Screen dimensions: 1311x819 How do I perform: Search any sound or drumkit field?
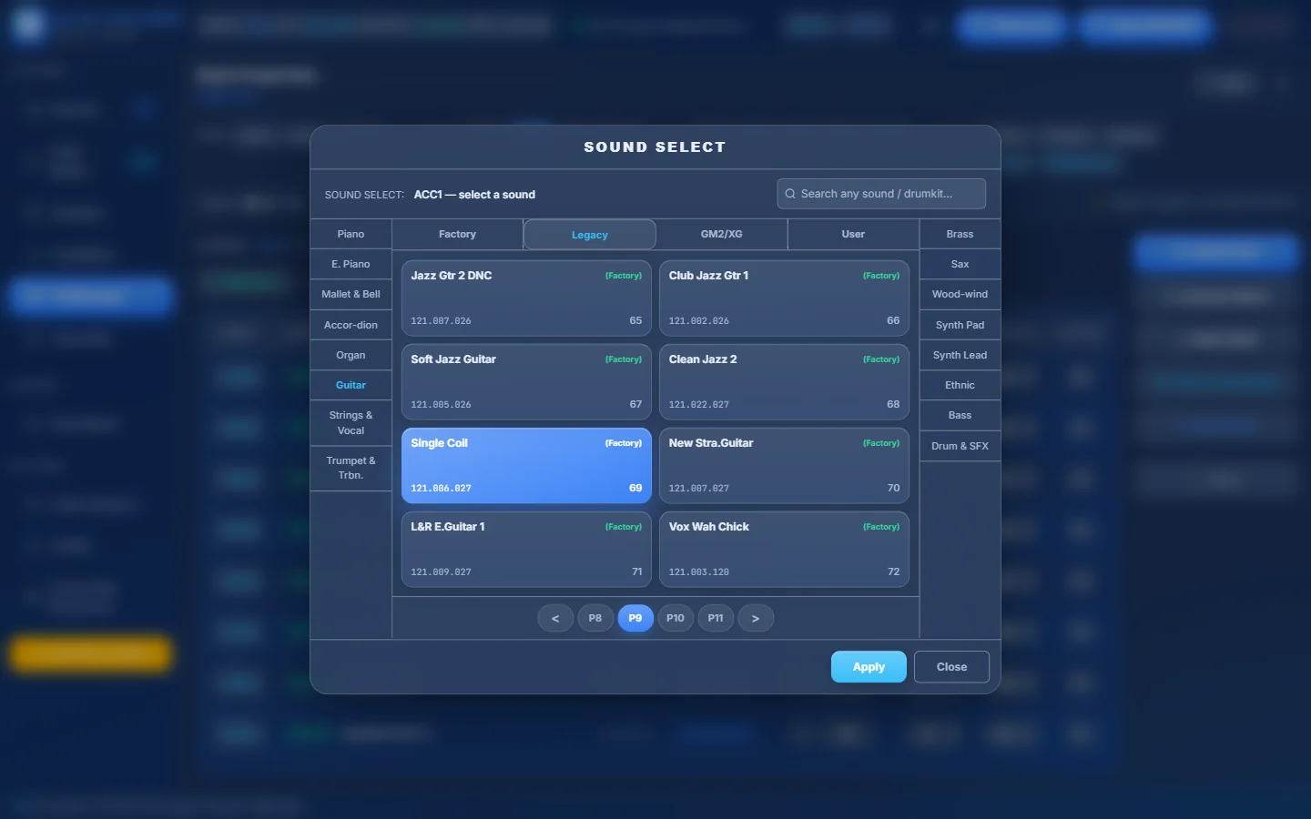(x=881, y=194)
